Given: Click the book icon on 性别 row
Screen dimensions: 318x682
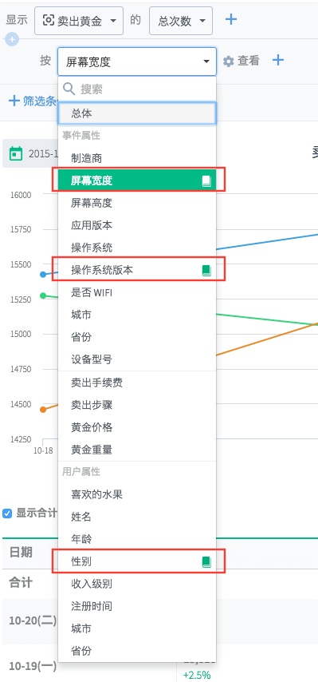Looking at the screenshot, I should (206, 562).
